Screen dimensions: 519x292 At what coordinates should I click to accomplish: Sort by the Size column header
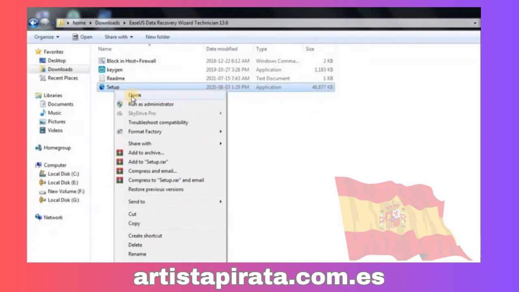(310, 49)
